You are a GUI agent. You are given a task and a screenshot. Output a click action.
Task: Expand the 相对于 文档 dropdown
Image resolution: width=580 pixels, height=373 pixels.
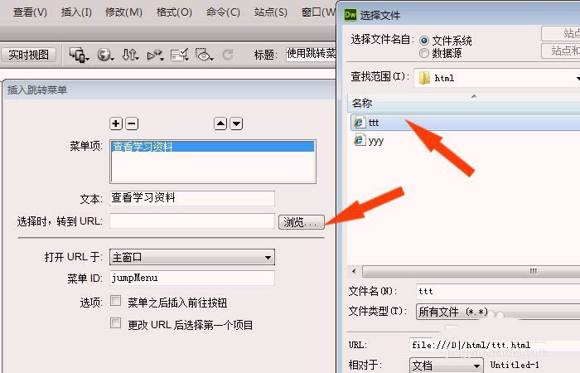(x=446, y=366)
